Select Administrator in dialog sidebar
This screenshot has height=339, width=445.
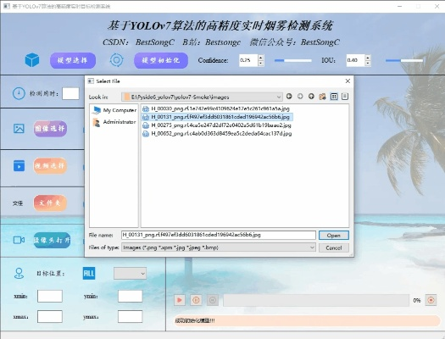(114, 122)
